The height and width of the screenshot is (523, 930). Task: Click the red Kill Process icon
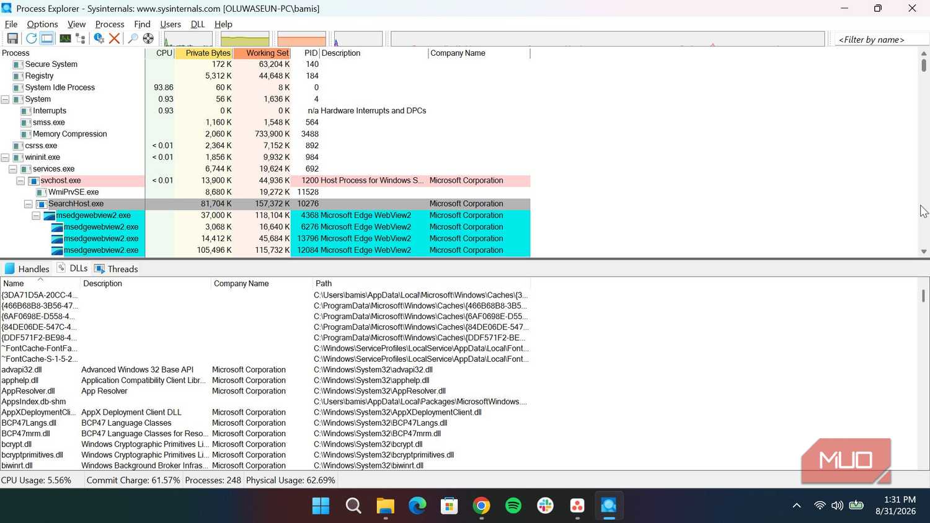click(114, 38)
